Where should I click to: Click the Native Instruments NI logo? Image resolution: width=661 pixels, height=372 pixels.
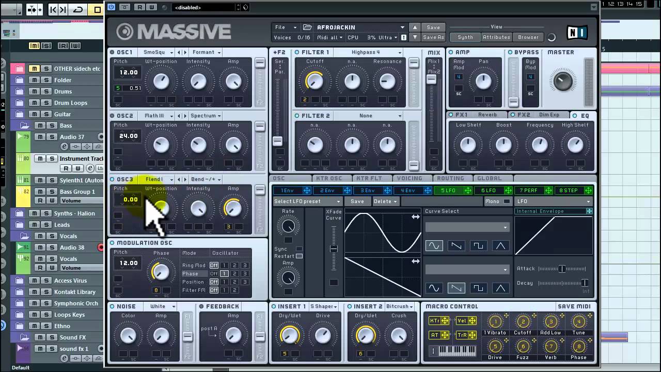[577, 33]
